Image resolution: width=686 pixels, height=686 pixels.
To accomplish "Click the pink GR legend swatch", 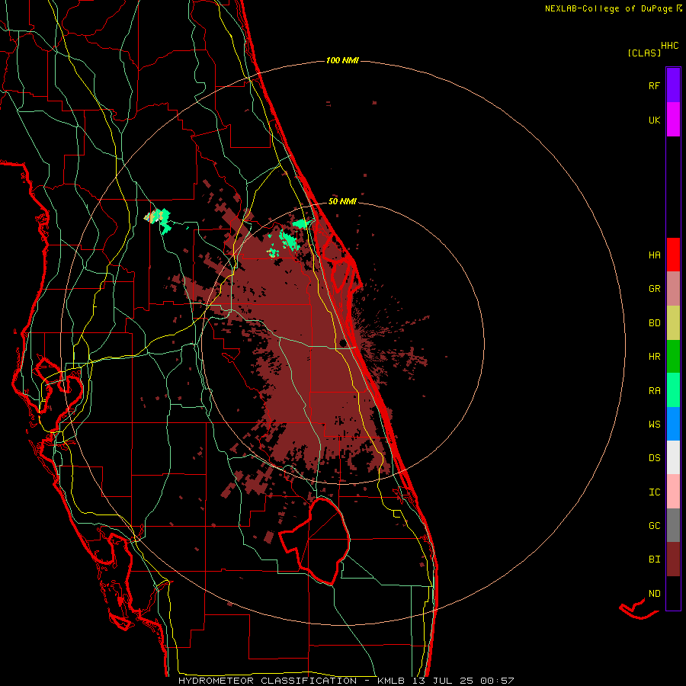I will click(x=673, y=289).
